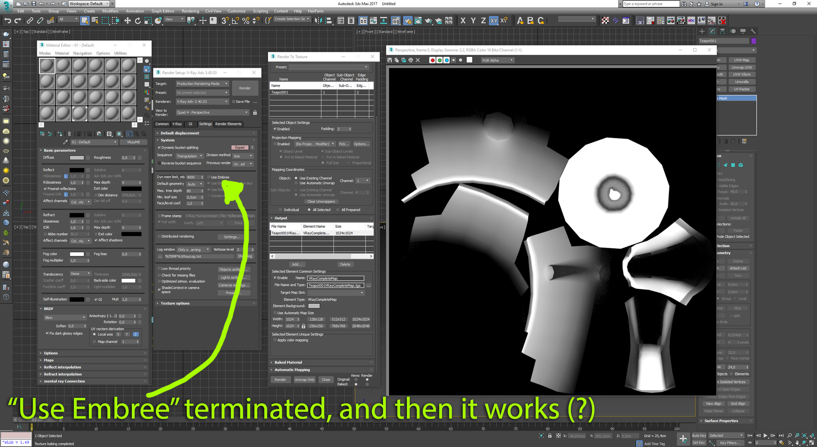Click the Expert mode button
Image resolution: width=817 pixels, height=447 pixels.
coord(240,148)
